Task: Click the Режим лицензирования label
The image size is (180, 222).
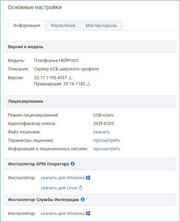Action: click(x=33, y=115)
